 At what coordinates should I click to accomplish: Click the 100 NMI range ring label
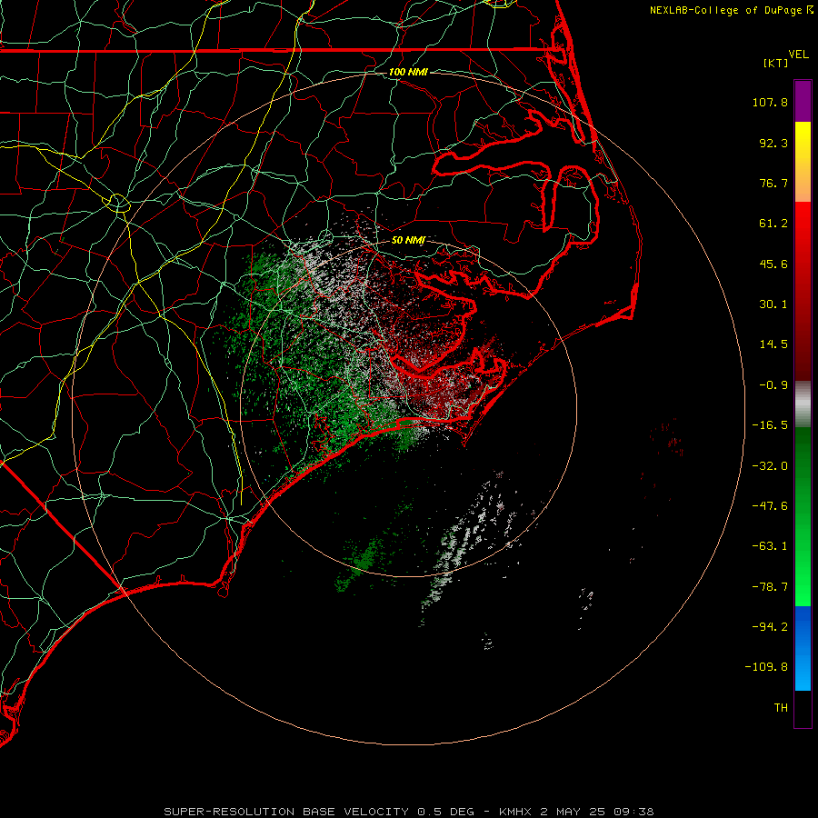[408, 72]
